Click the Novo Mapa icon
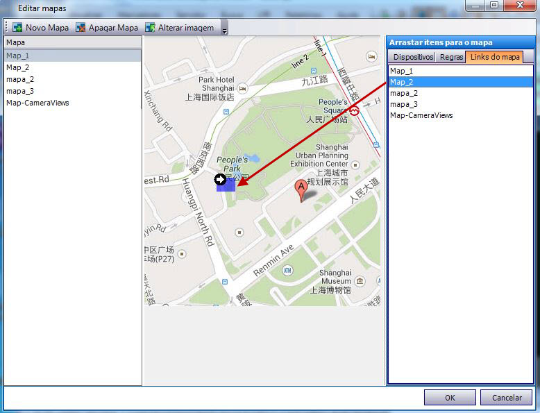This screenshot has width=540, height=413. (17, 28)
